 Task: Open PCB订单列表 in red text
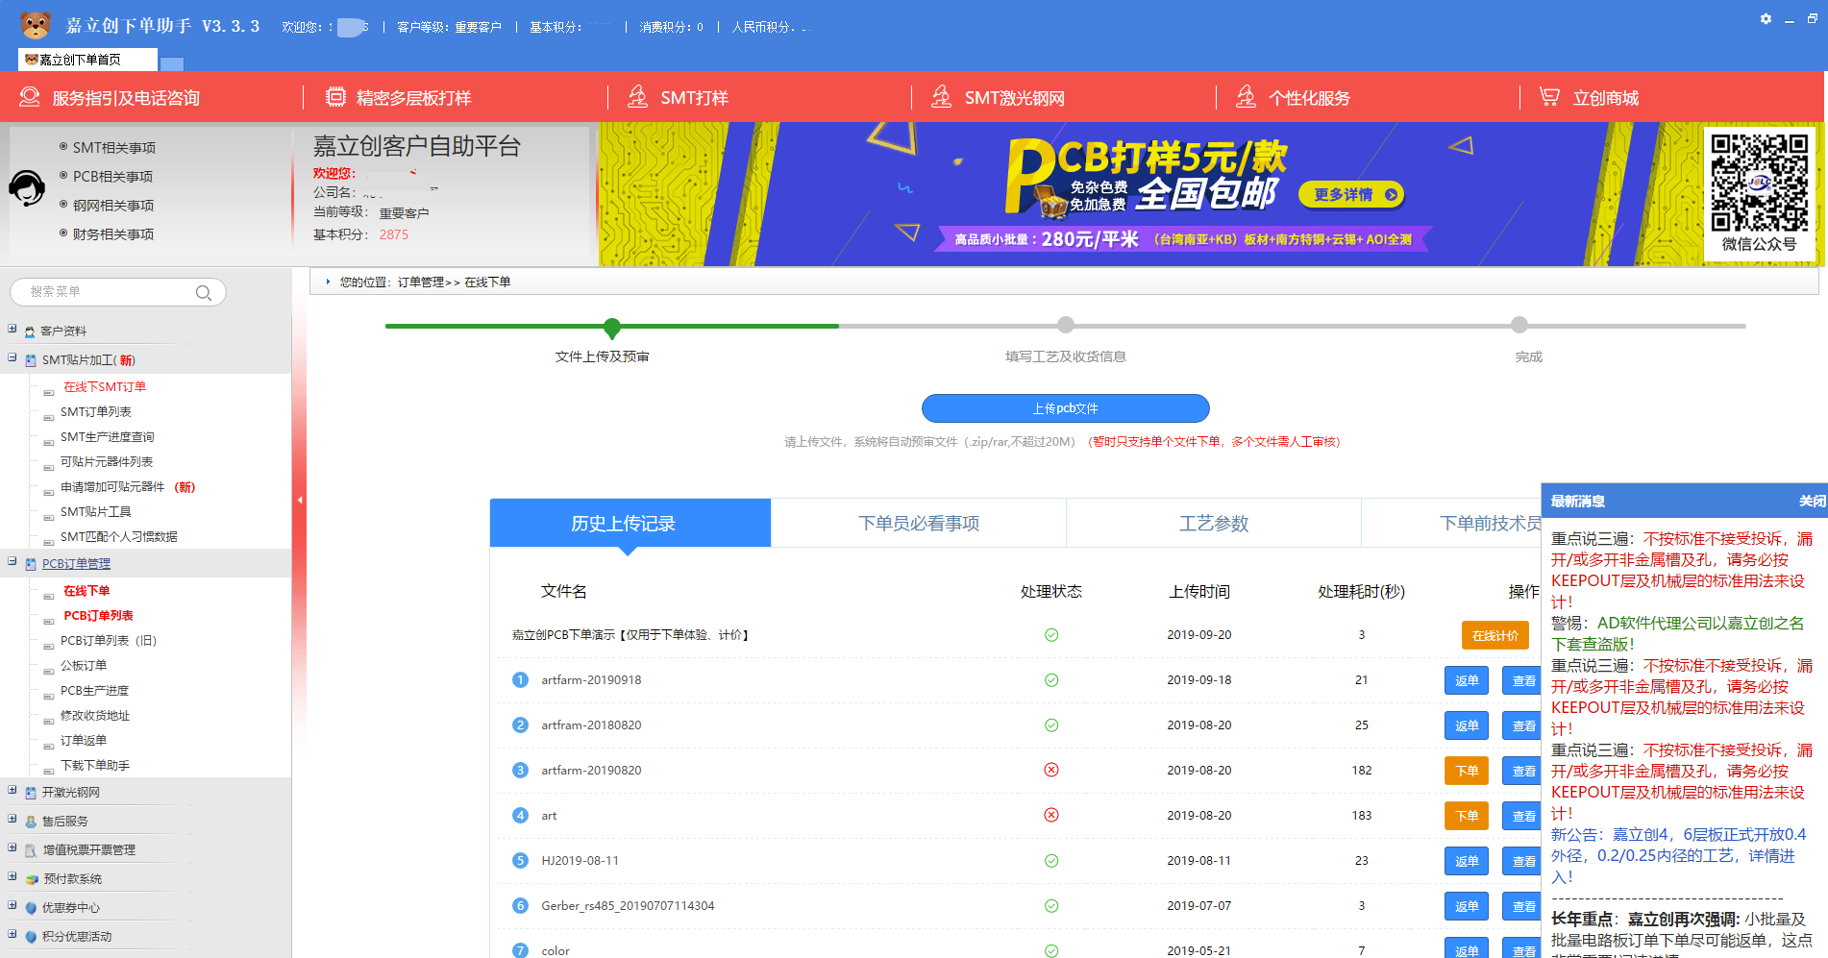tap(98, 616)
